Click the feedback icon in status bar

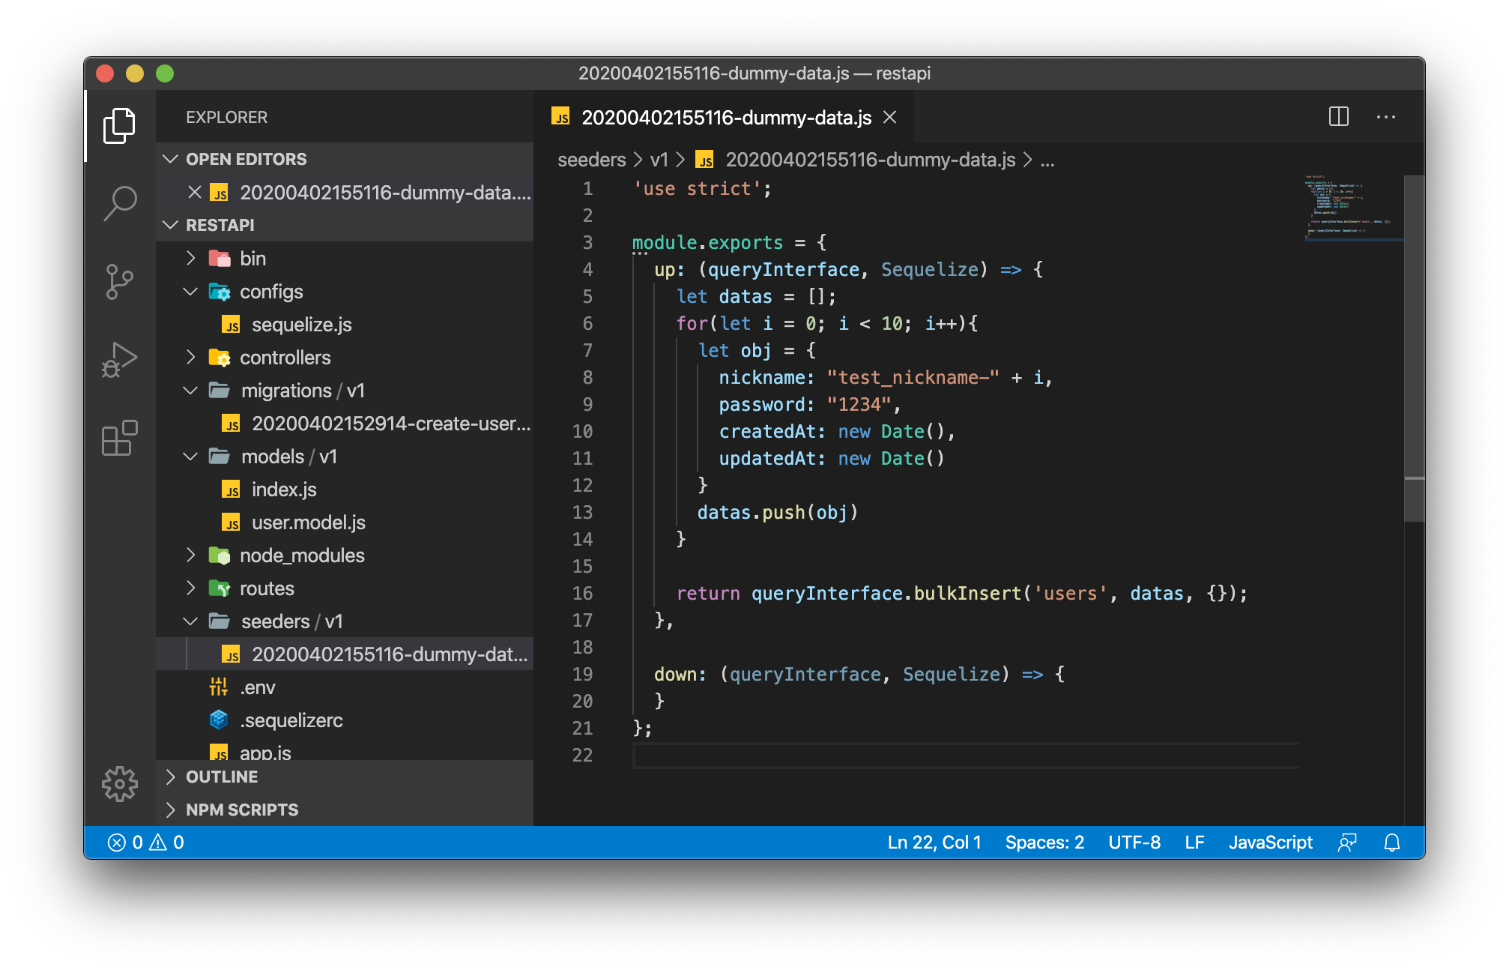point(1347,843)
